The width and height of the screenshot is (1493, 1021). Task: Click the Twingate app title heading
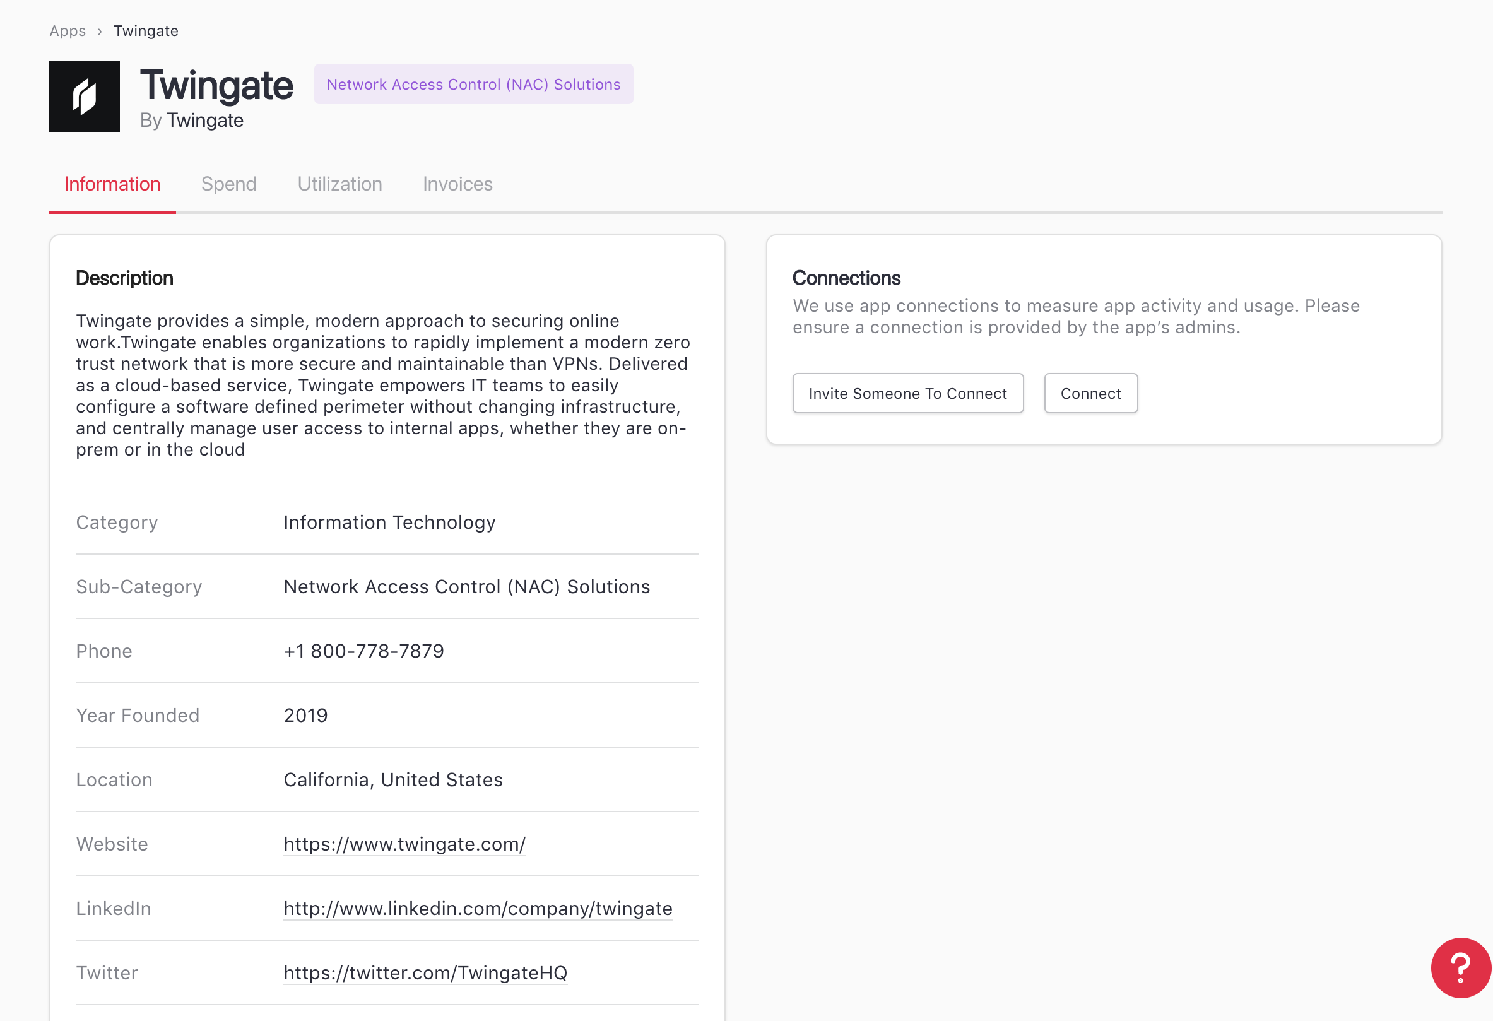click(x=216, y=85)
